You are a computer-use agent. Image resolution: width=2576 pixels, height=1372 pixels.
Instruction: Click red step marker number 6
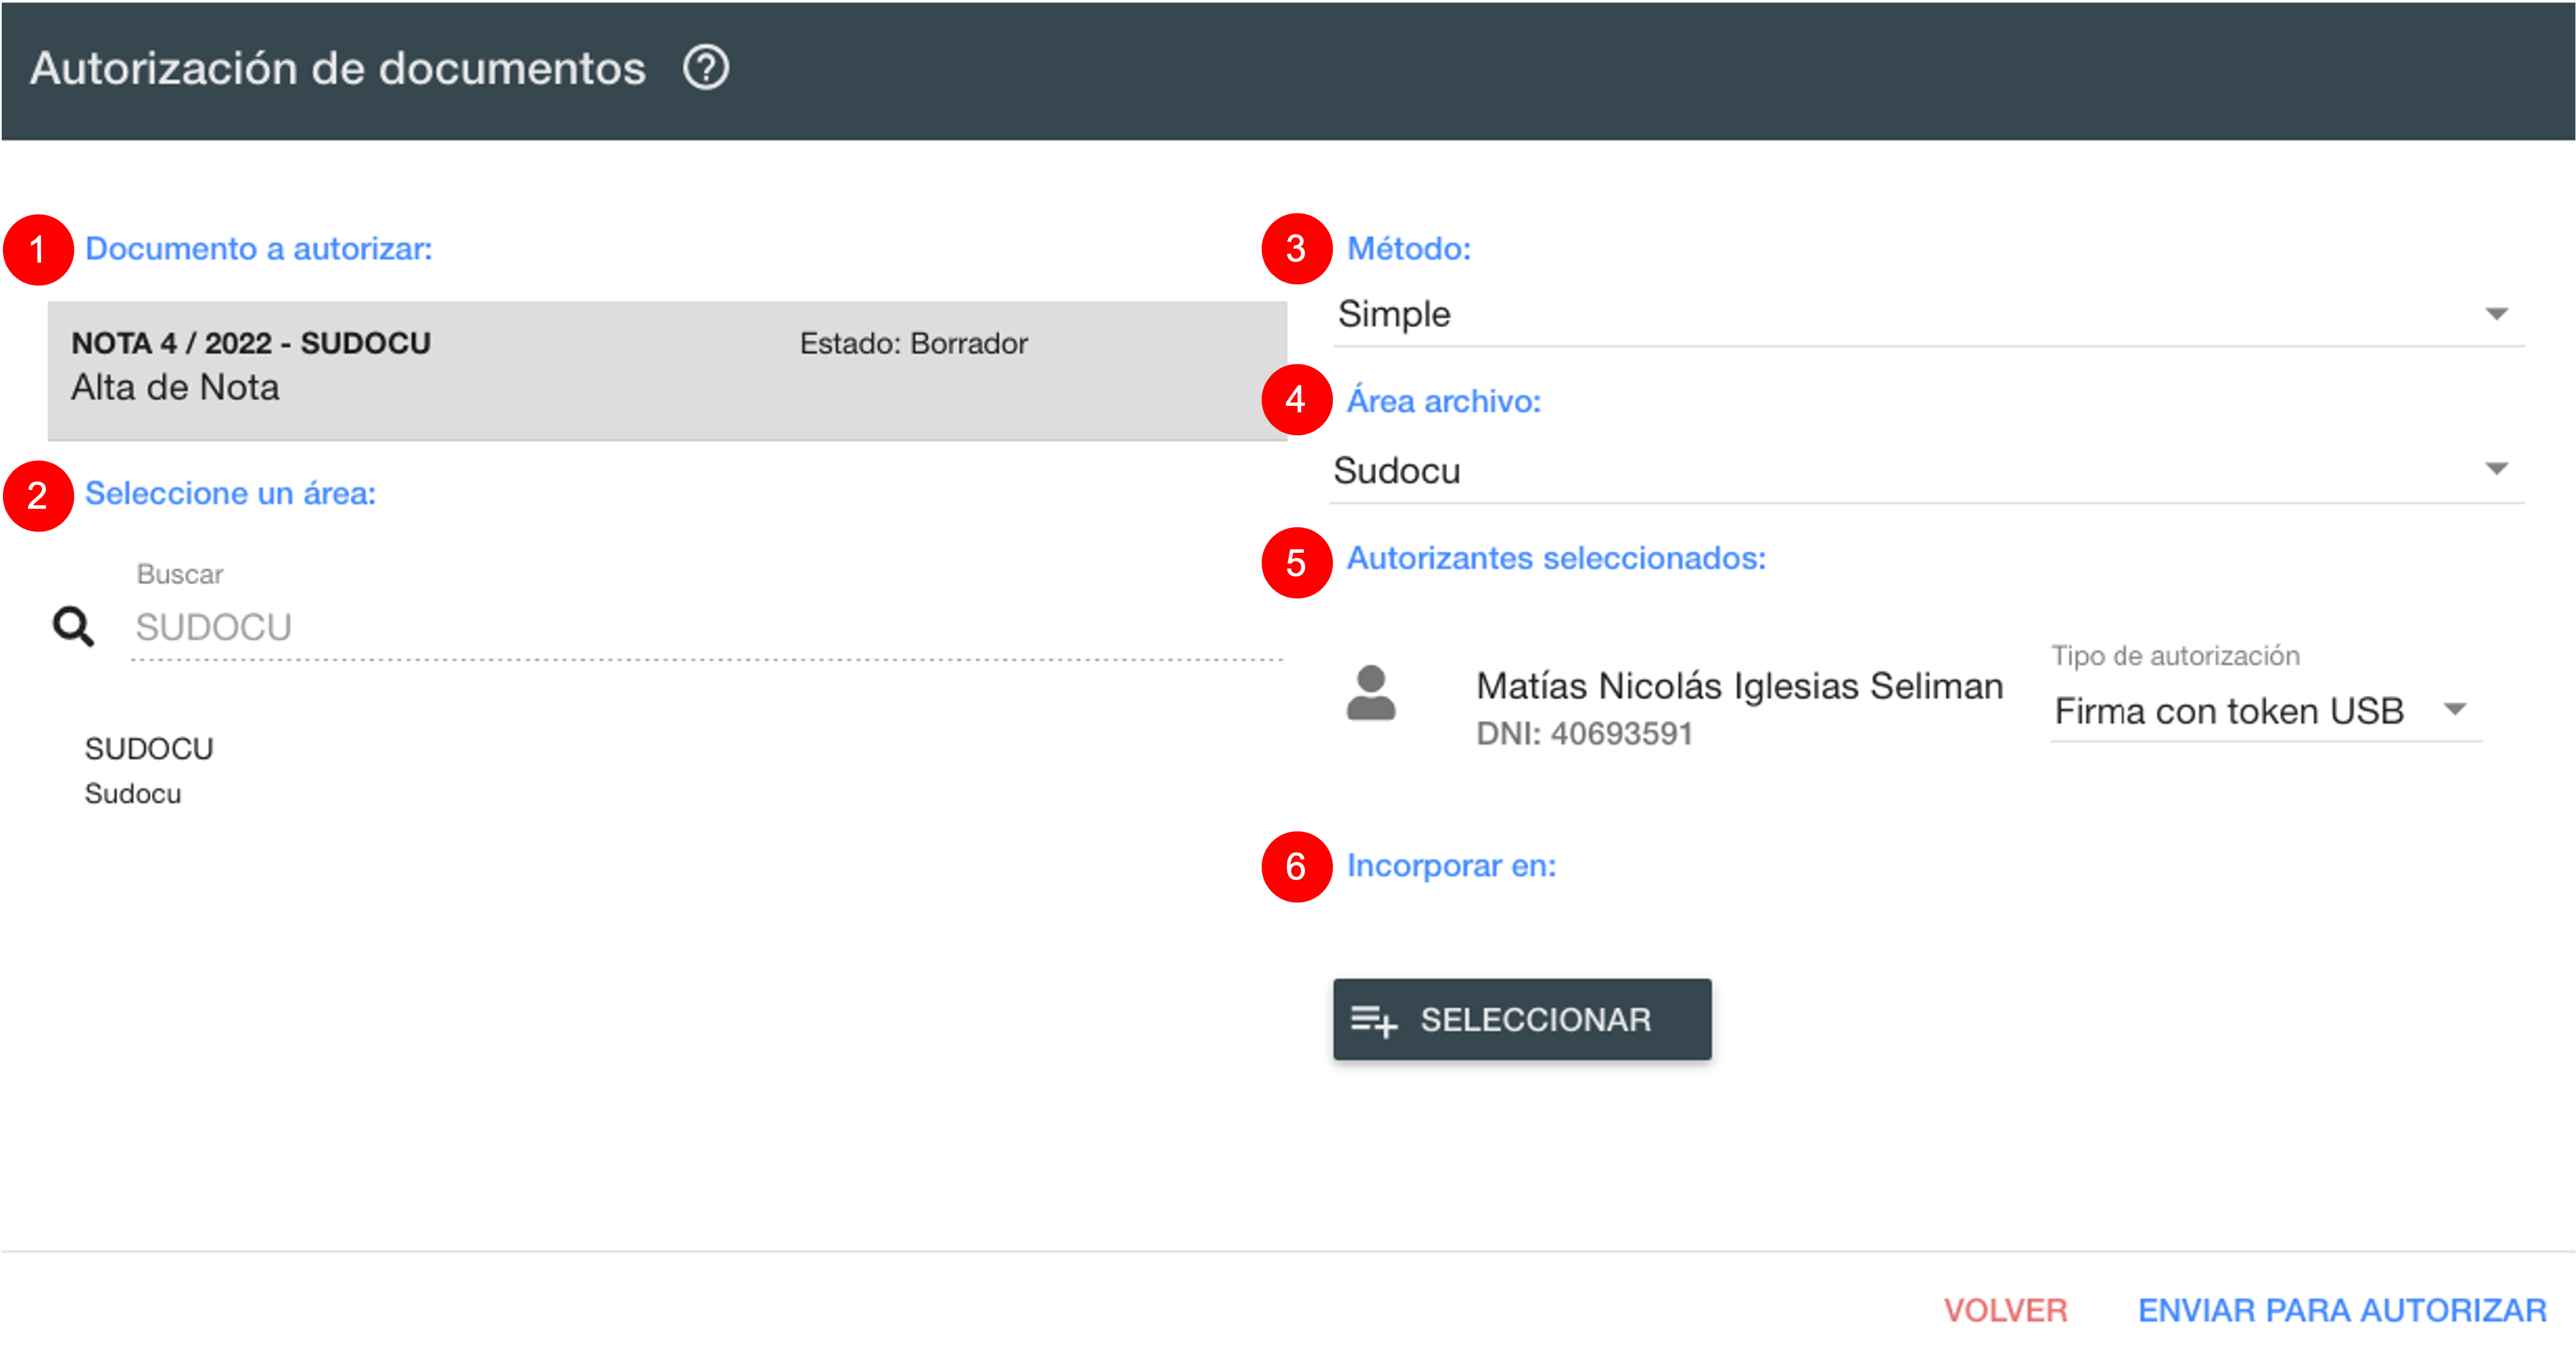[x=1296, y=867]
